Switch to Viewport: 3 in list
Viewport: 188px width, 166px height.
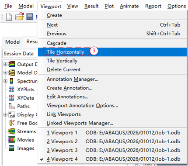[112, 150]
